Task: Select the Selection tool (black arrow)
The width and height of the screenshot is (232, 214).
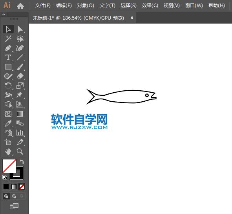Action: 8,29
